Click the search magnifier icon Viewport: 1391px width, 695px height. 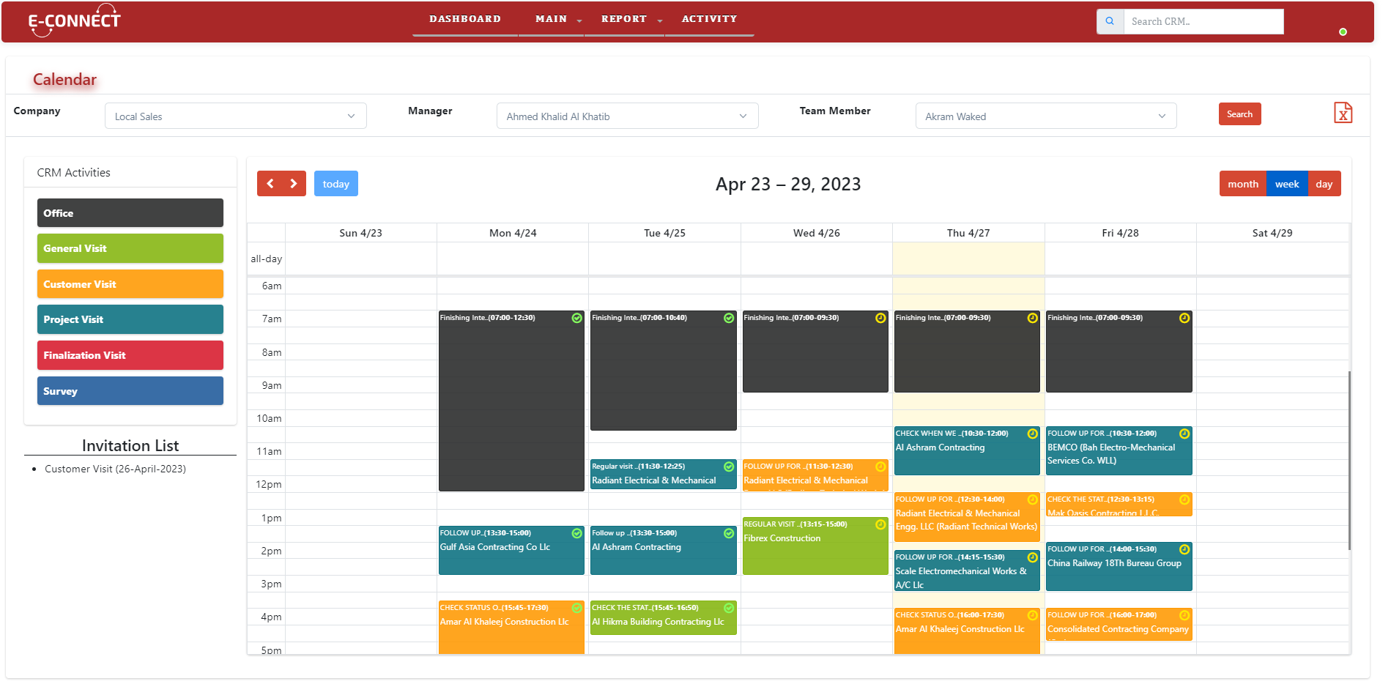coord(1110,21)
